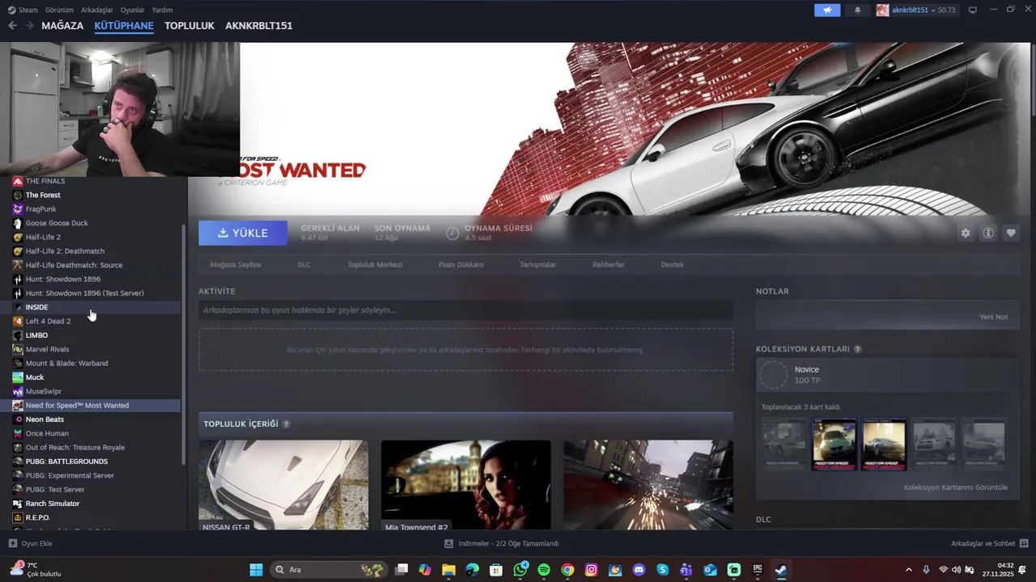The width and height of the screenshot is (1036, 582).
Task: Click the library list vertical scrollbar
Action: tap(185, 344)
